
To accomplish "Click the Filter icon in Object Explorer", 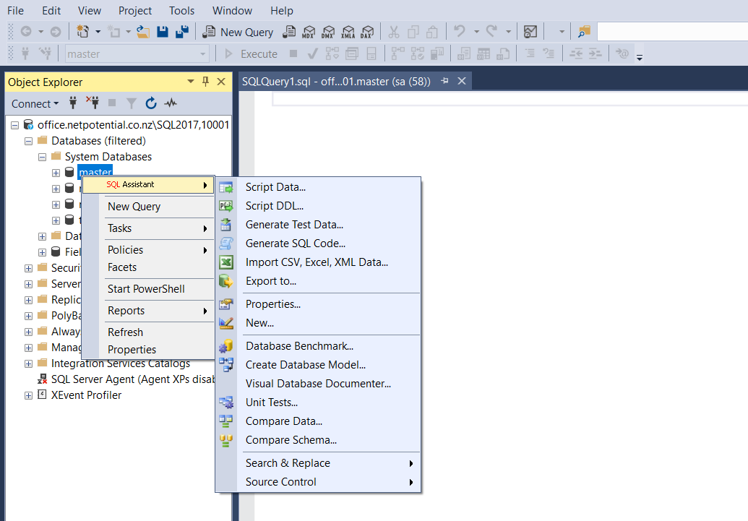I will (x=132, y=103).
